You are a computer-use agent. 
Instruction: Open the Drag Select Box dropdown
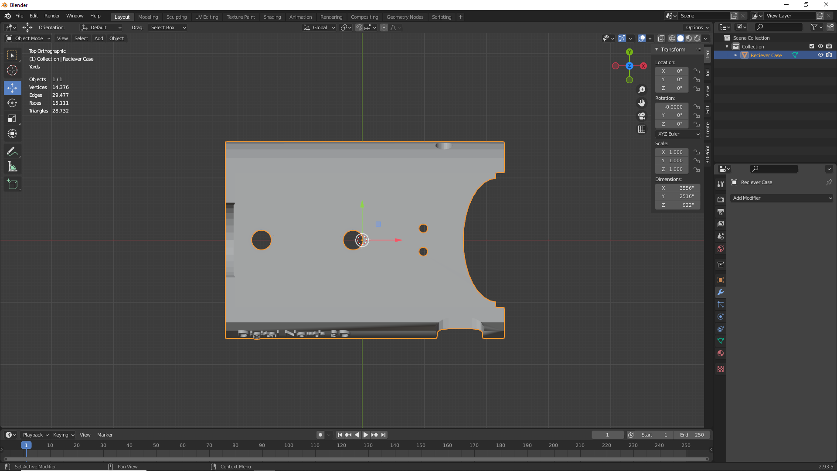[168, 27]
